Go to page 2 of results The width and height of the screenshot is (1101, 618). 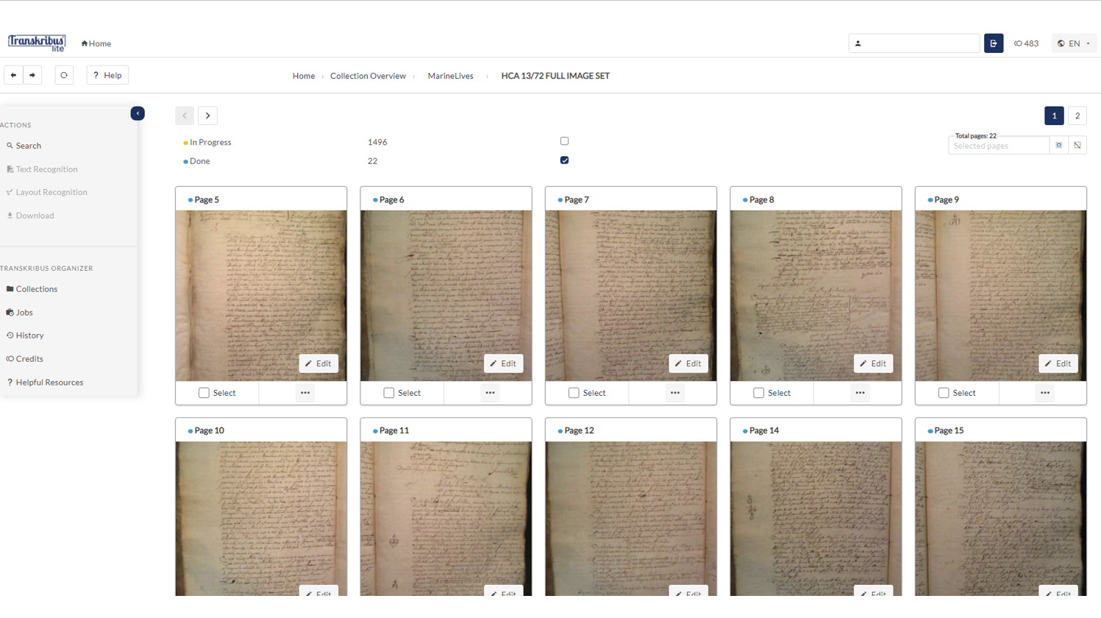(x=1077, y=116)
